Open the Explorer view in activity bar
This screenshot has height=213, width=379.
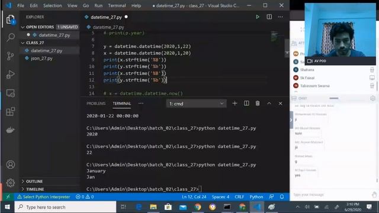coord(11,20)
